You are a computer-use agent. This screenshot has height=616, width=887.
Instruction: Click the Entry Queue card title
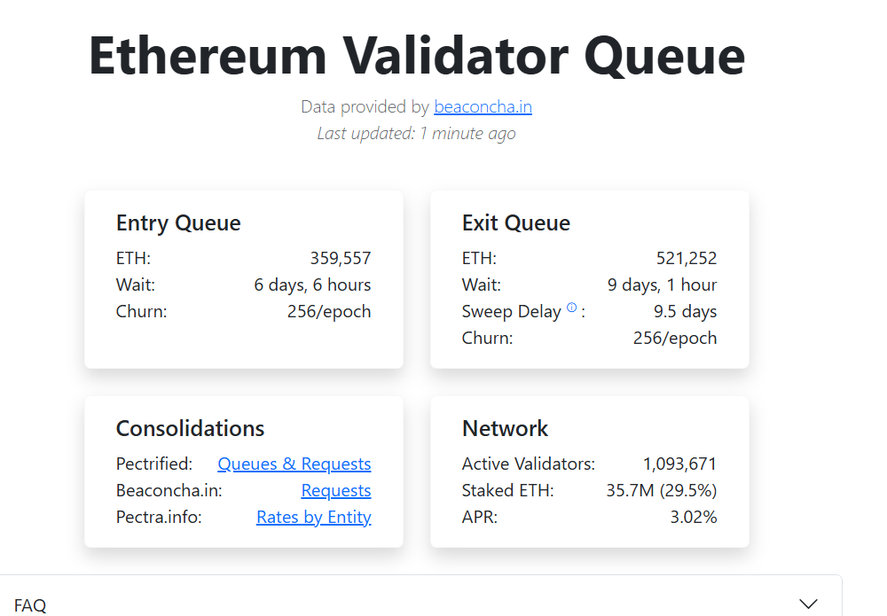[x=178, y=223]
